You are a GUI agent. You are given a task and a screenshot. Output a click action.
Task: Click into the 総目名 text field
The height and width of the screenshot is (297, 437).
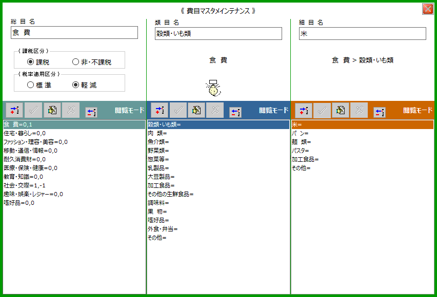(x=74, y=33)
